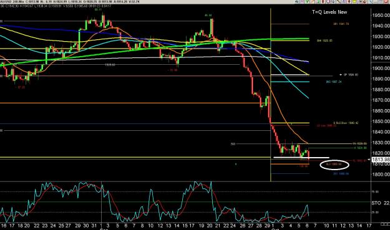
Task: Click the STO indicator value label
Action: tap(380, 203)
